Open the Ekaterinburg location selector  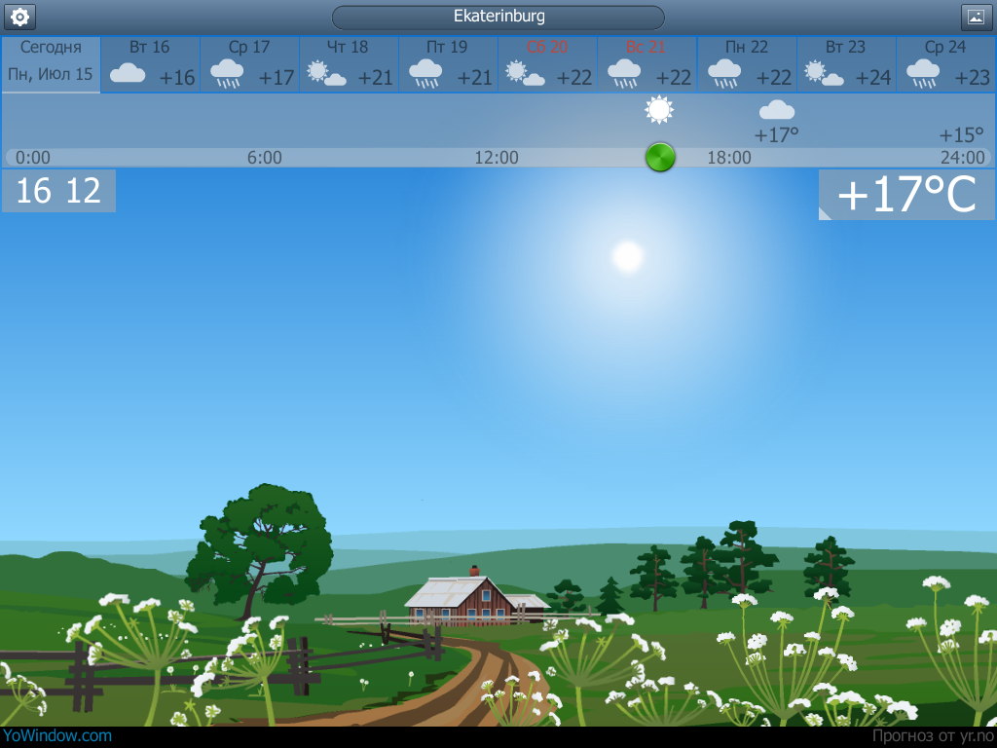(x=498, y=17)
